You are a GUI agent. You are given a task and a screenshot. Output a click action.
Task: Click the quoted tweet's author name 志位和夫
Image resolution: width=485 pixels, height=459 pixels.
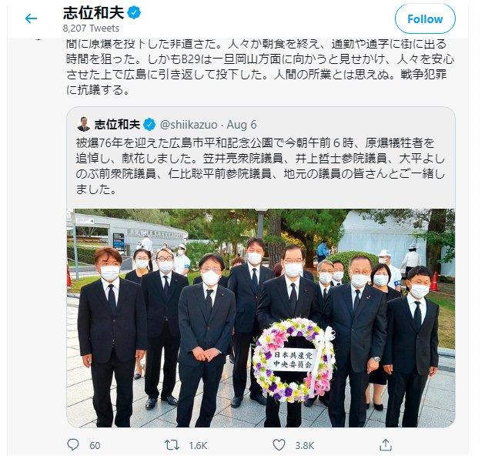tap(117, 125)
